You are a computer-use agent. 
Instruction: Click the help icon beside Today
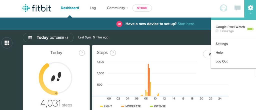click(82, 53)
